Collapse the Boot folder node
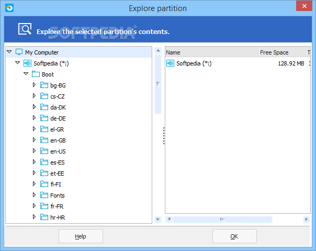This screenshot has height=251, width=316. (26, 74)
